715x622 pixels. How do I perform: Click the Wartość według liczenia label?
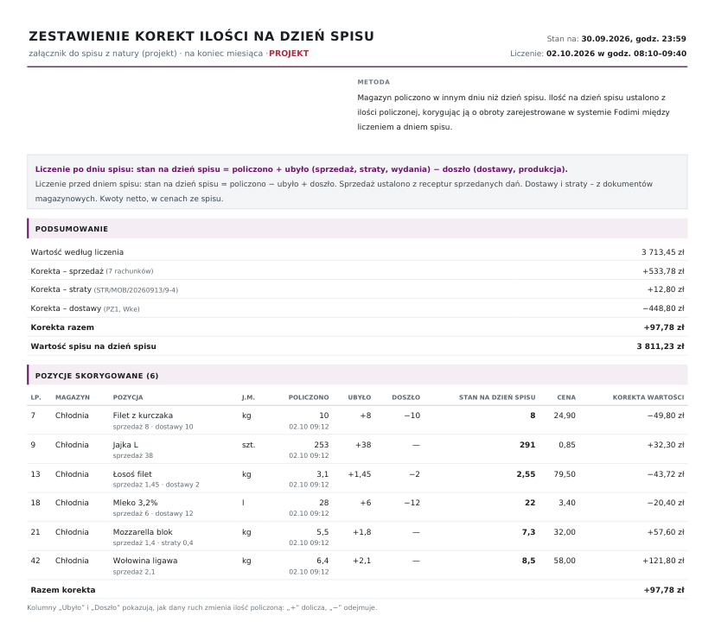(x=77, y=252)
